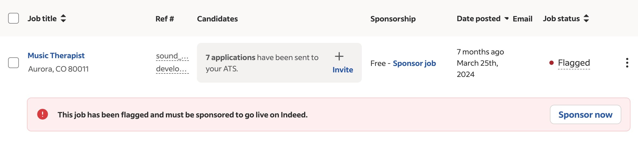The height and width of the screenshot is (141, 638).
Task: Open the three-dot menu for Music Therapist
Action: tap(627, 63)
